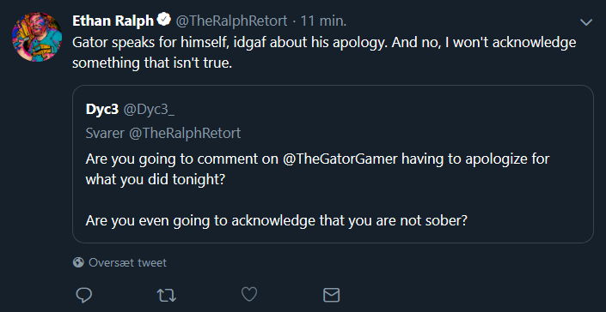Click the verified badge next to Ethan Ralph
Viewport: 606px width, 312px height.
pos(165,20)
